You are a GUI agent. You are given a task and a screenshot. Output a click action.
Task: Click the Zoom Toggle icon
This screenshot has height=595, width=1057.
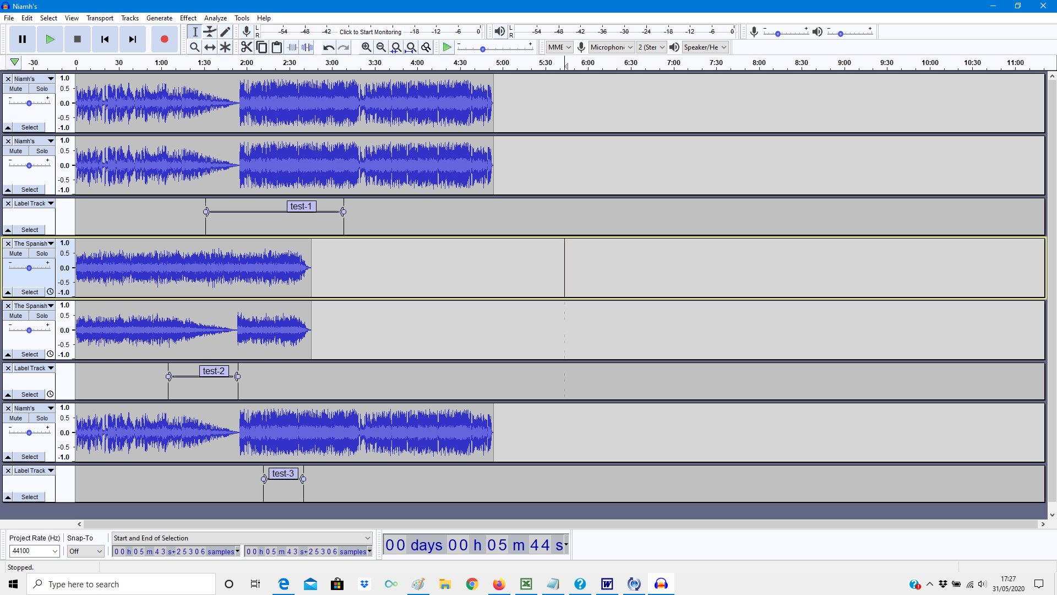(x=426, y=47)
